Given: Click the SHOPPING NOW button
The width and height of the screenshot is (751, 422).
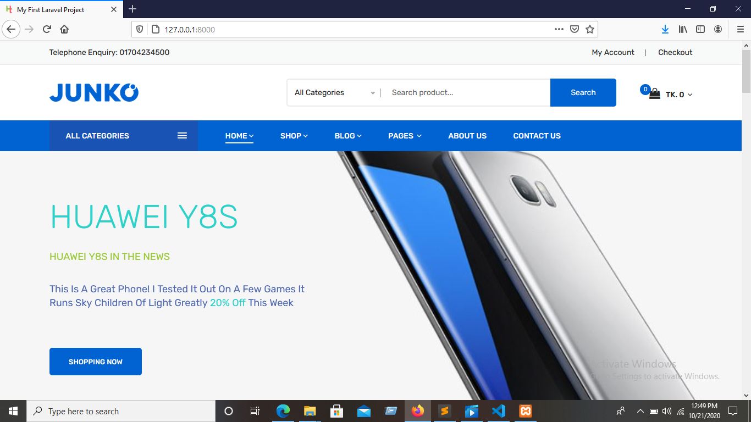Looking at the screenshot, I should point(96,362).
